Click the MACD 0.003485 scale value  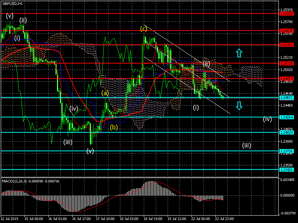pos(287,180)
